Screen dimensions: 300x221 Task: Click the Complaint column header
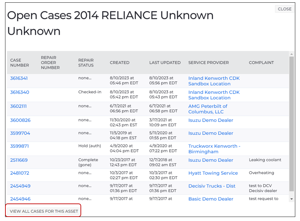click(x=261, y=63)
